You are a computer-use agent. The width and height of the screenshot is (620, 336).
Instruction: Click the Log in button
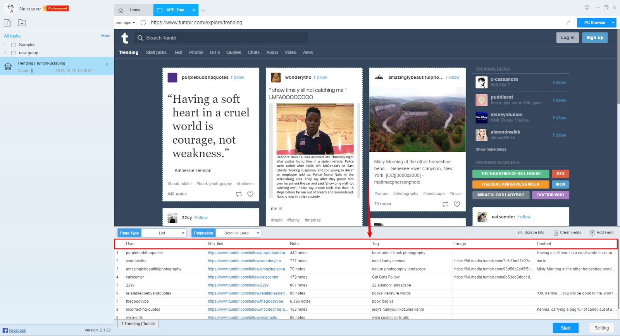click(567, 38)
